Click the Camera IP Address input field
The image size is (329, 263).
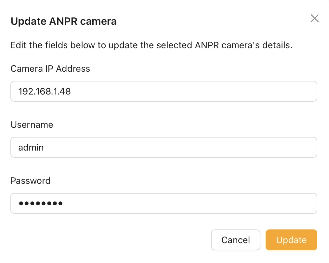pos(164,91)
